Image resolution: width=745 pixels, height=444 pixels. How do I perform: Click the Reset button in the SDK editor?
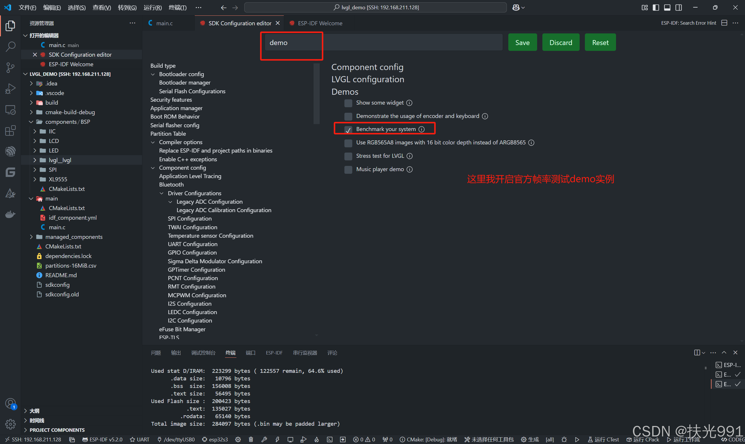[600, 42]
